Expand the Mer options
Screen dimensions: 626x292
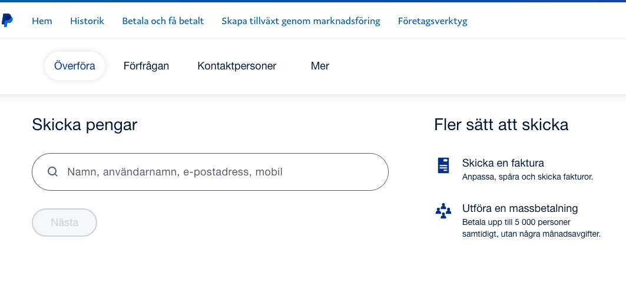pos(320,66)
